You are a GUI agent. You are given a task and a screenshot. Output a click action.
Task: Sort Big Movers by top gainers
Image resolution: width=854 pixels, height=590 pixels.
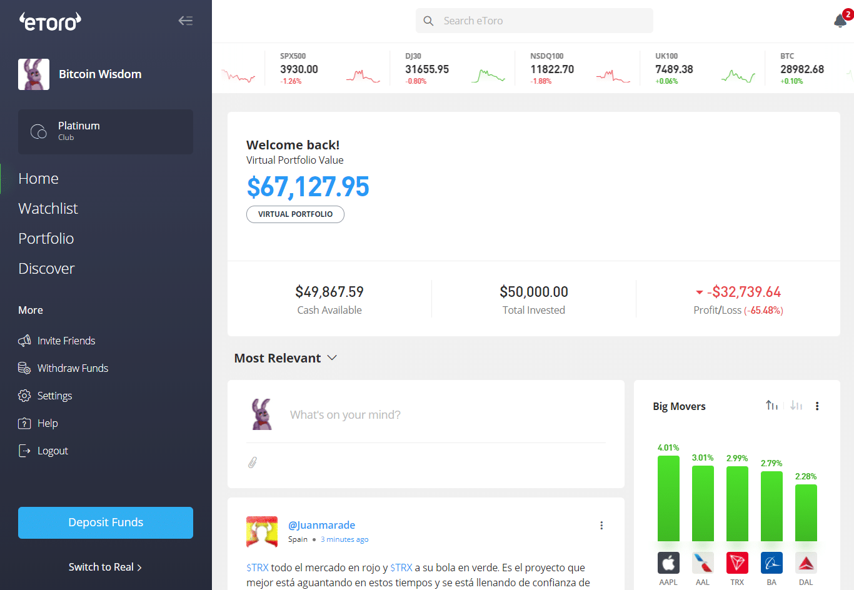(x=771, y=406)
